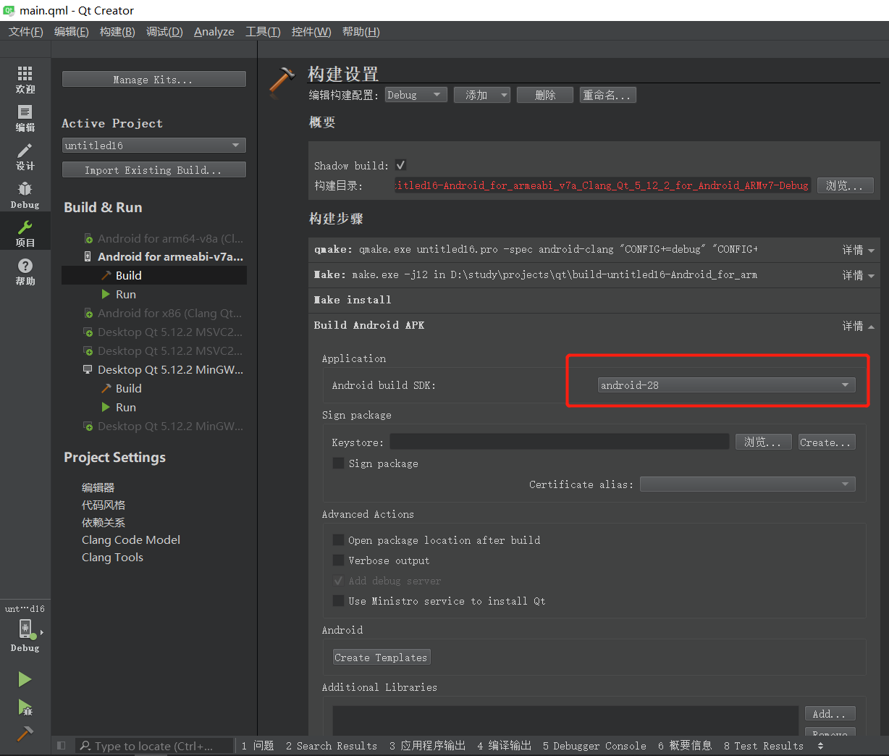The width and height of the screenshot is (889, 756).
Task: Click output pane up/down arrows icon
Action: tap(820, 746)
